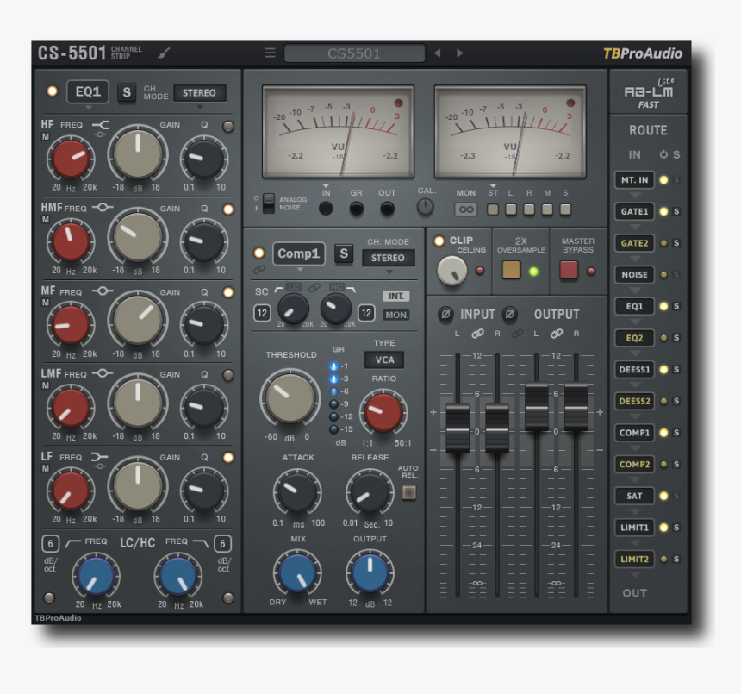
Task: Click the output R fader
Action: (576, 407)
